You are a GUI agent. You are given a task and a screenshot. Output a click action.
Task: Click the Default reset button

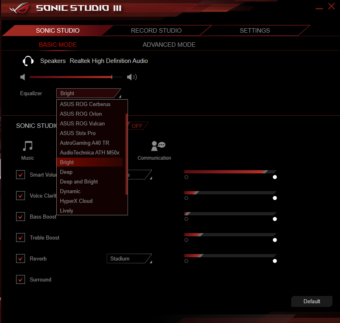311,301
